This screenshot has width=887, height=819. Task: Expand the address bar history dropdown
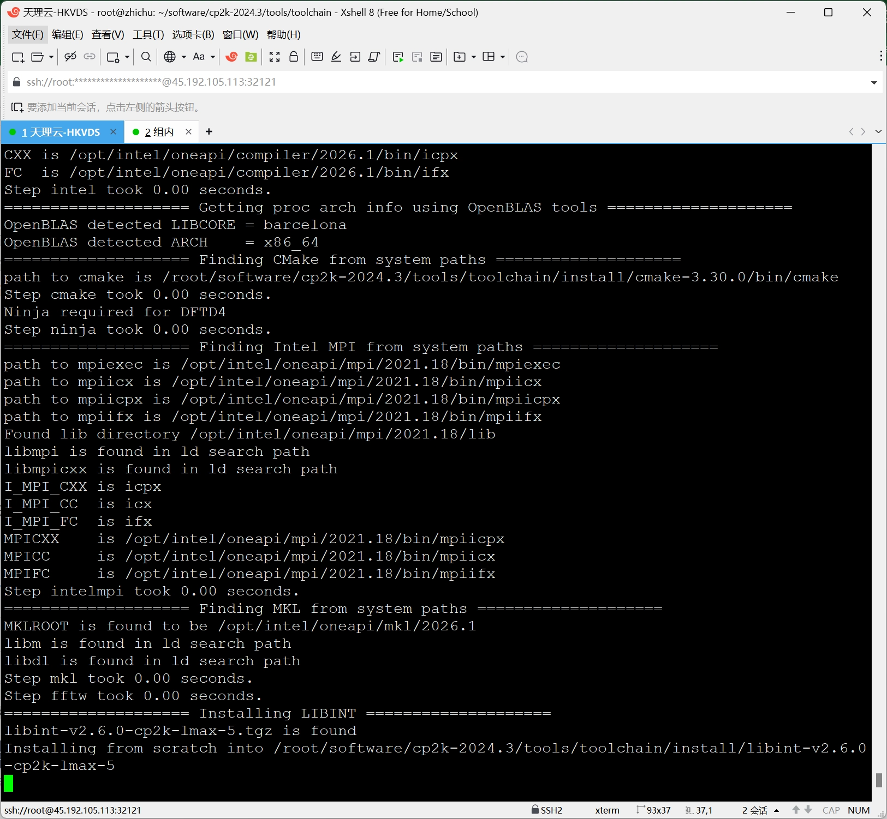point(874,82)
